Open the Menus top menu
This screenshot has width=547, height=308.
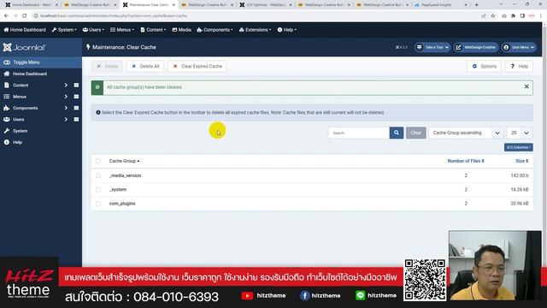(122, 30)
